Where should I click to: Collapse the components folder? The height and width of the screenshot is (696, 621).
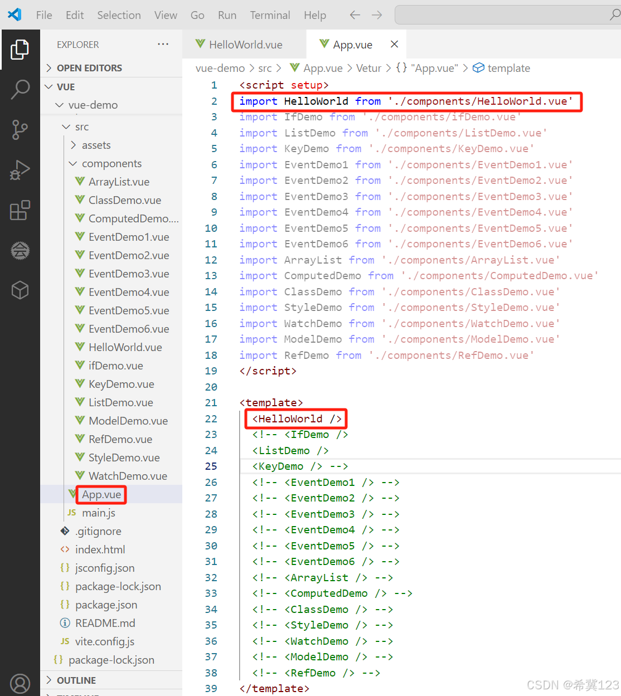(x=111, y=163)
